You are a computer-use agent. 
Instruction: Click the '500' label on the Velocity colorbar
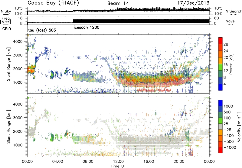tap(227, 112)
